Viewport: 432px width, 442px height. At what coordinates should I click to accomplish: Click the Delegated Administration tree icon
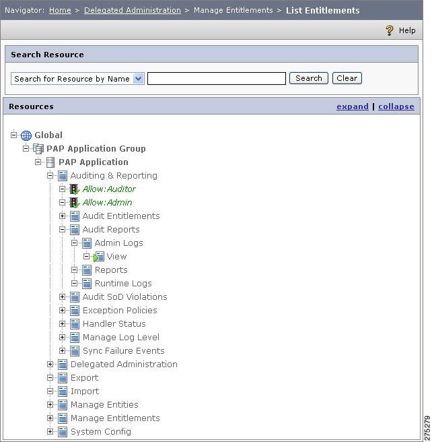[x=63, y=365]
